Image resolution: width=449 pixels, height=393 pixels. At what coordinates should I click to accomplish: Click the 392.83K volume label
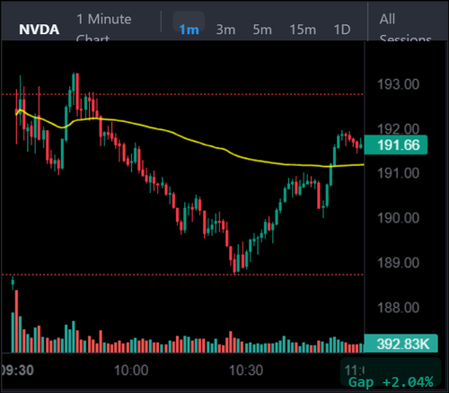point(401,344)
